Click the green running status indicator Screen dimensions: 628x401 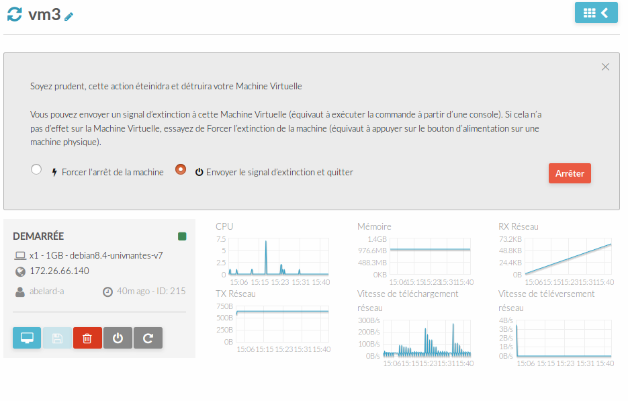click(182, 236)
